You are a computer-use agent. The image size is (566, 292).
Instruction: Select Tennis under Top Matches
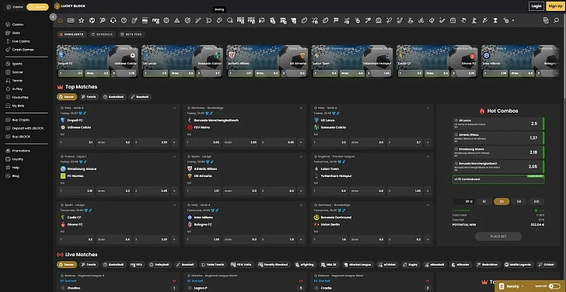coord(89,97)
